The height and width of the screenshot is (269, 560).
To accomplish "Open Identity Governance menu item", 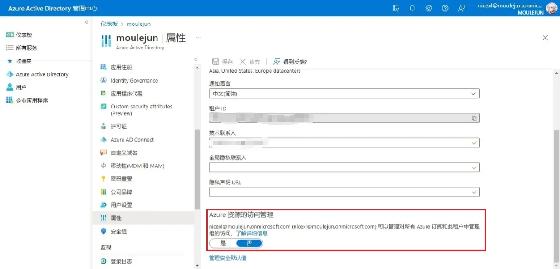I will point(134,81).
